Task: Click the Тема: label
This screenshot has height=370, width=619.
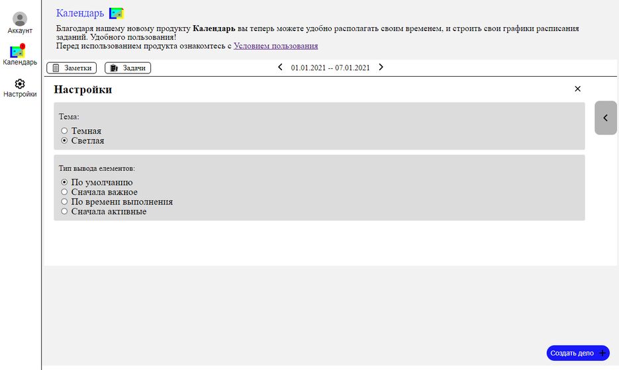Action: 69,117
